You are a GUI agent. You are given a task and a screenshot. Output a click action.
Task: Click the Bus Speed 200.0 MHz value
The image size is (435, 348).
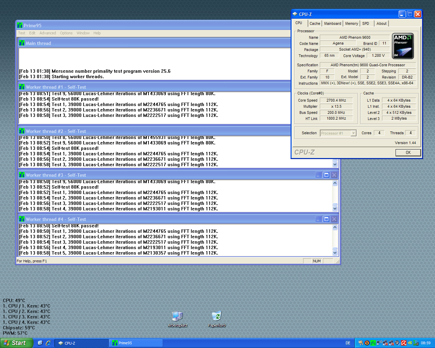pos(336,112)
